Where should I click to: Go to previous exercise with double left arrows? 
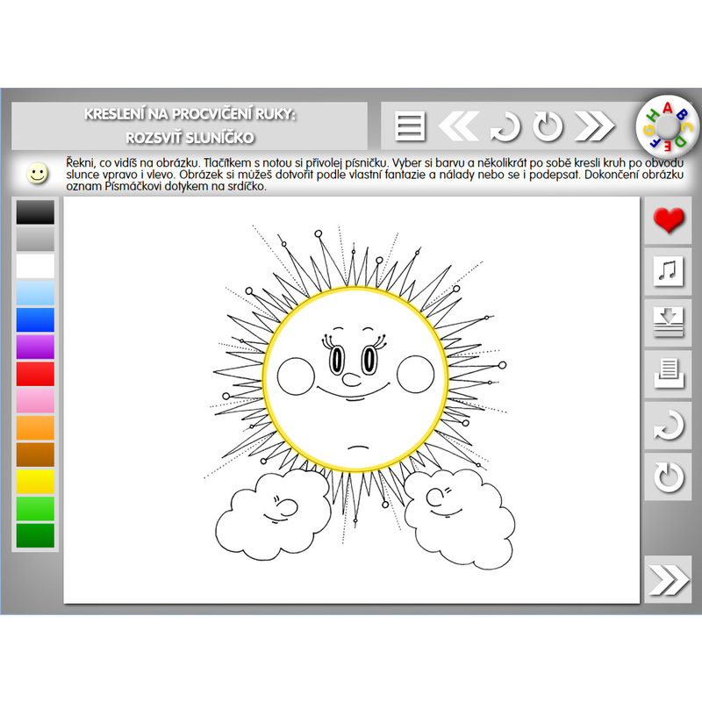(458, 126)
